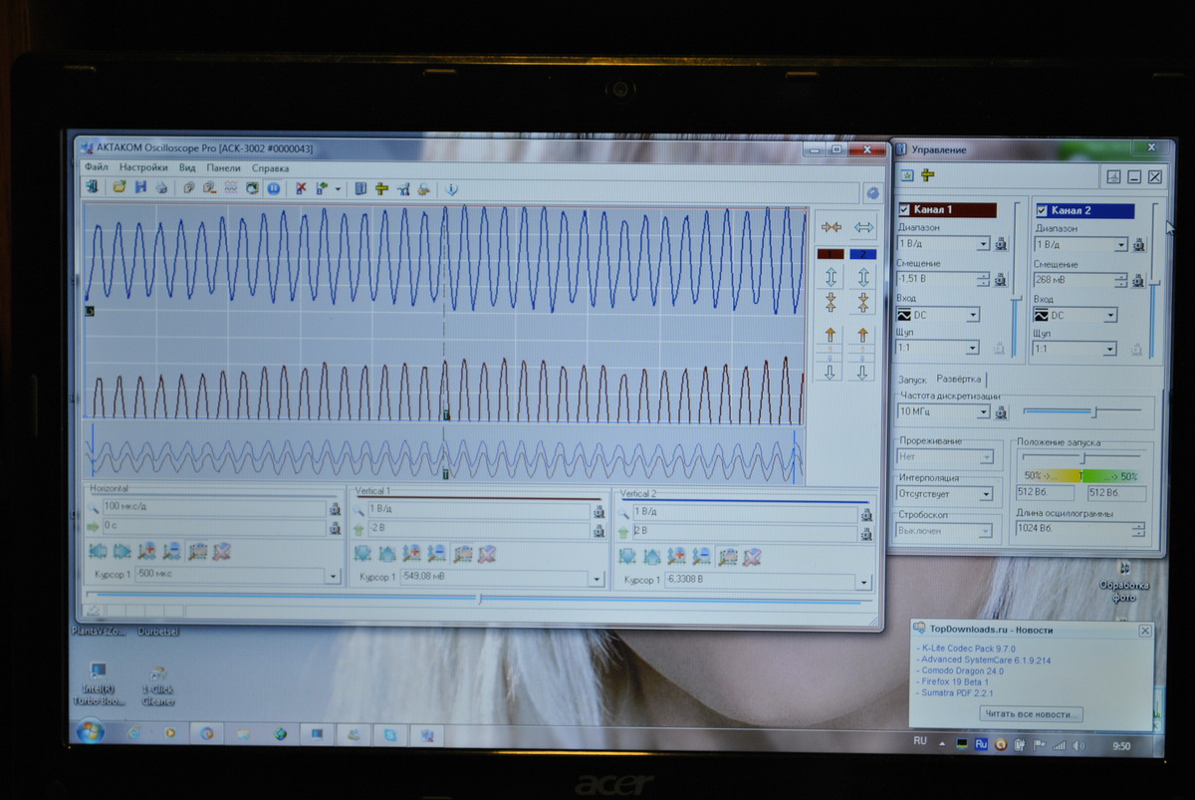Click the blue info icon in toolbar
1195x800 pixels.
(450, 189)
